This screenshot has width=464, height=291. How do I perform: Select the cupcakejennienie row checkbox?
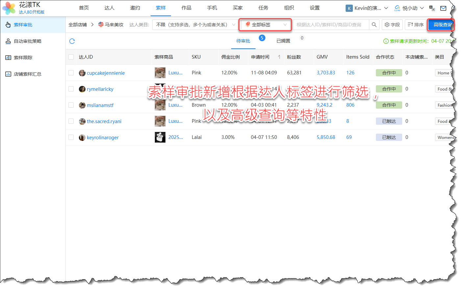71,73
